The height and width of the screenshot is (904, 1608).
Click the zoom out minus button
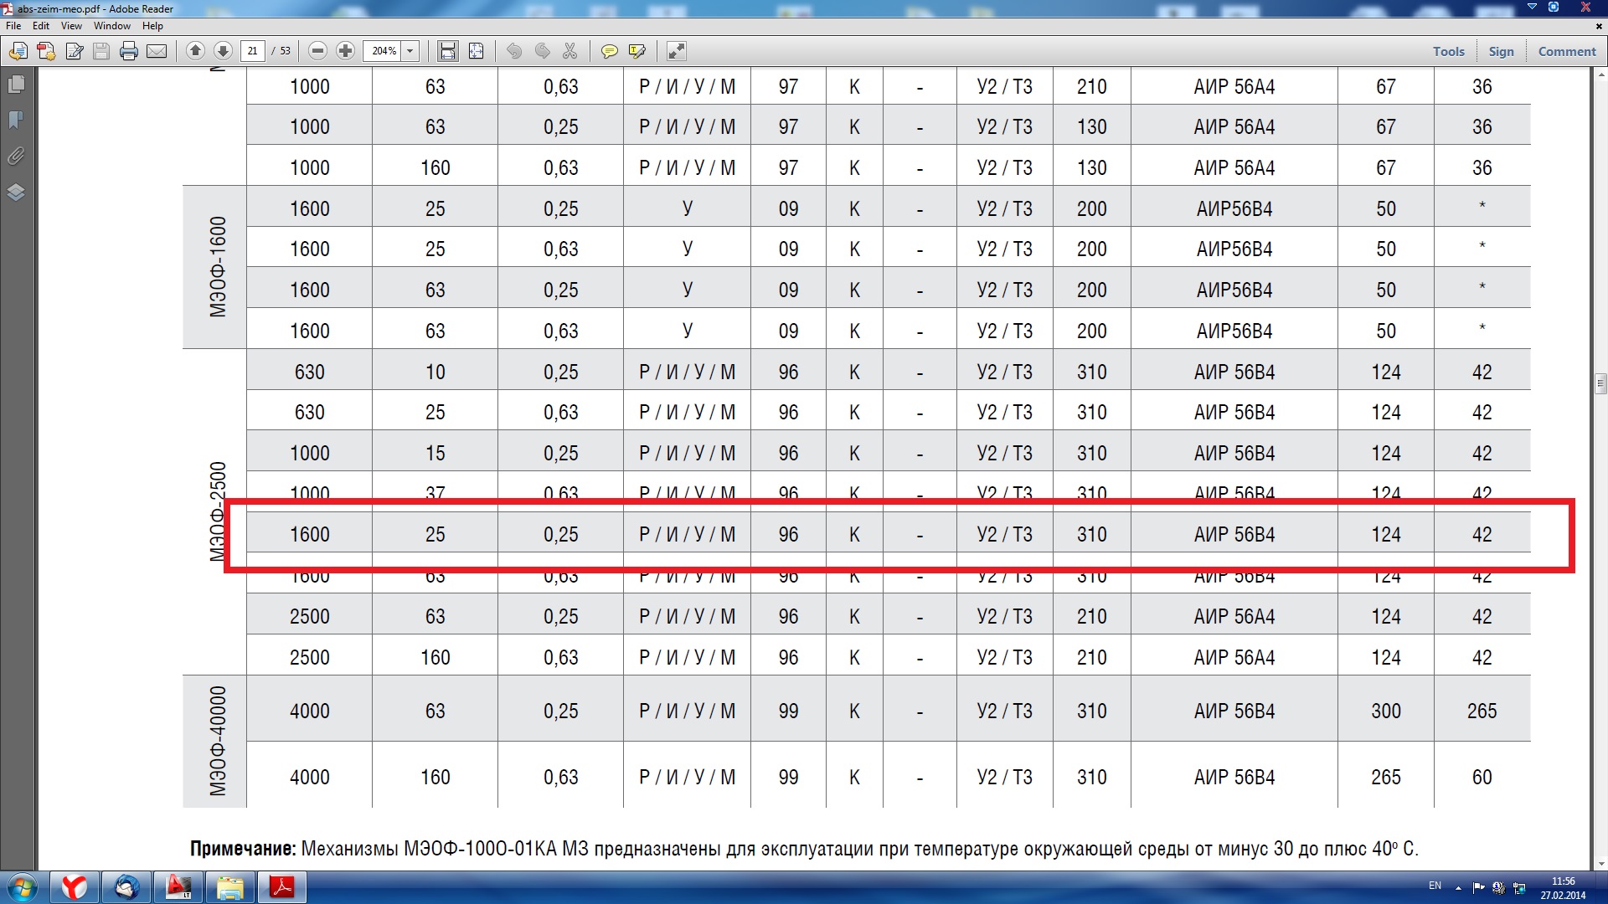tap(317, 51)
